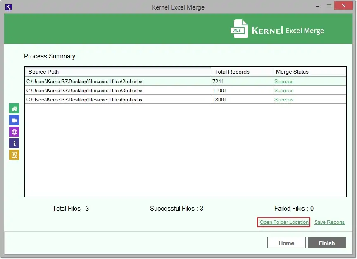Click the Kernel app icon in title bar
This screenshot has width=357, height=259.
coord(8,7)
